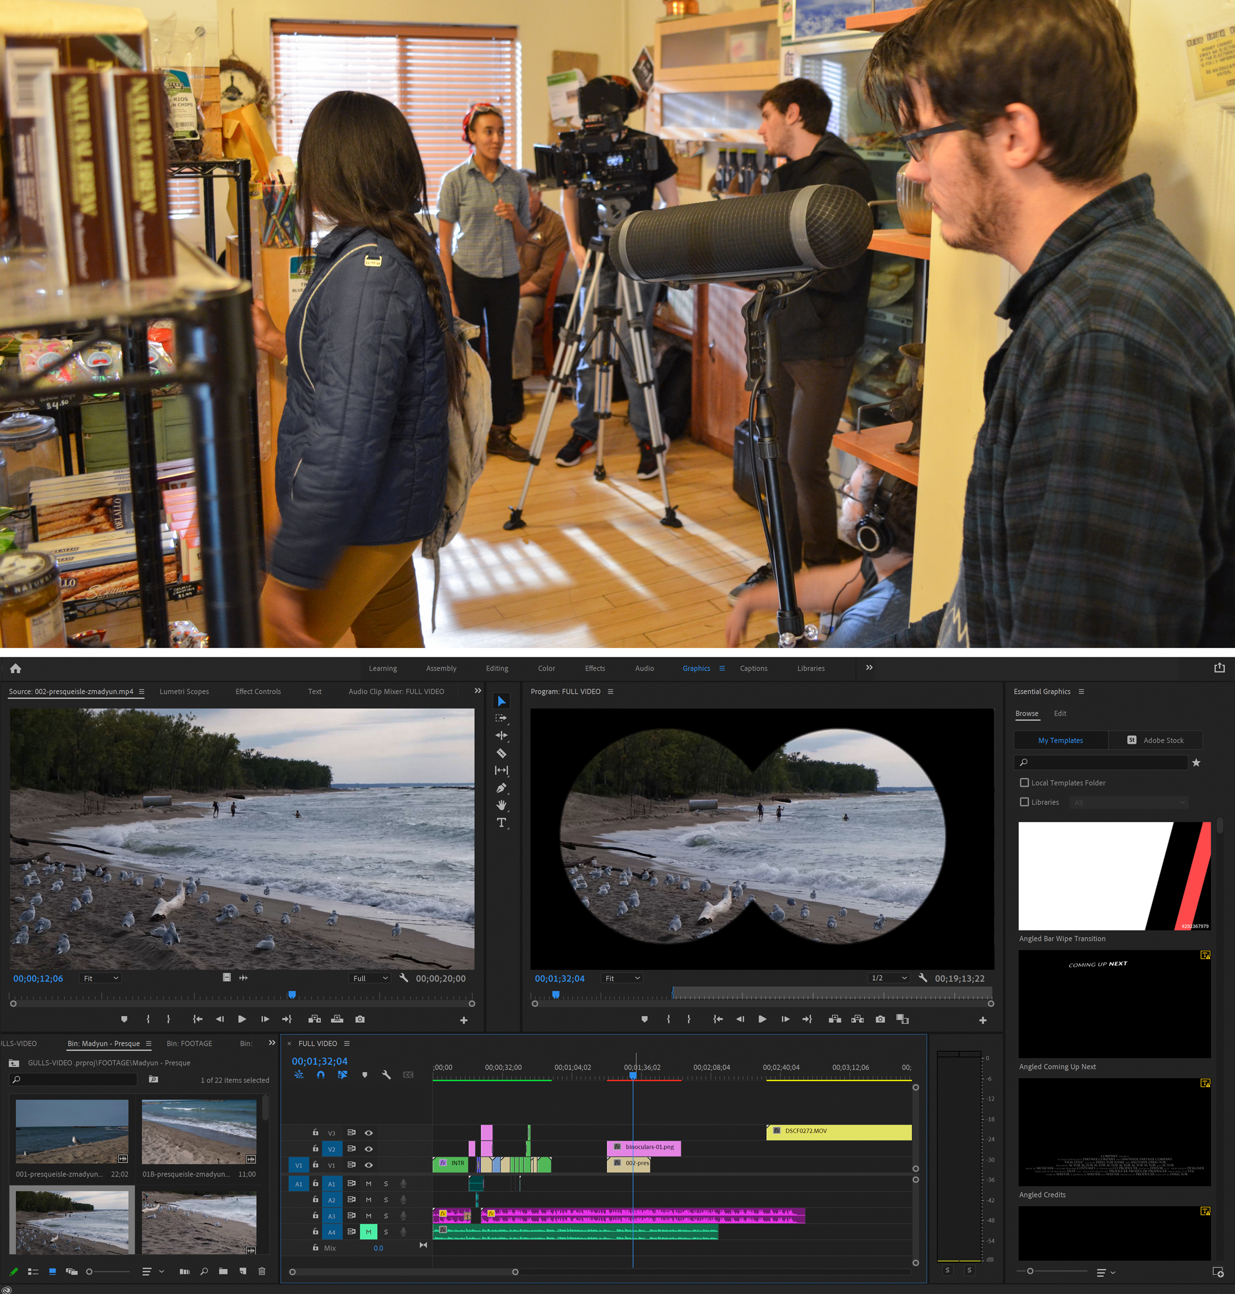This screenshot has width=1235, height=1294.
Task: Click Install Motion Graphics Template icon
Action: pyautogui.click(x=1218, y=1271)
